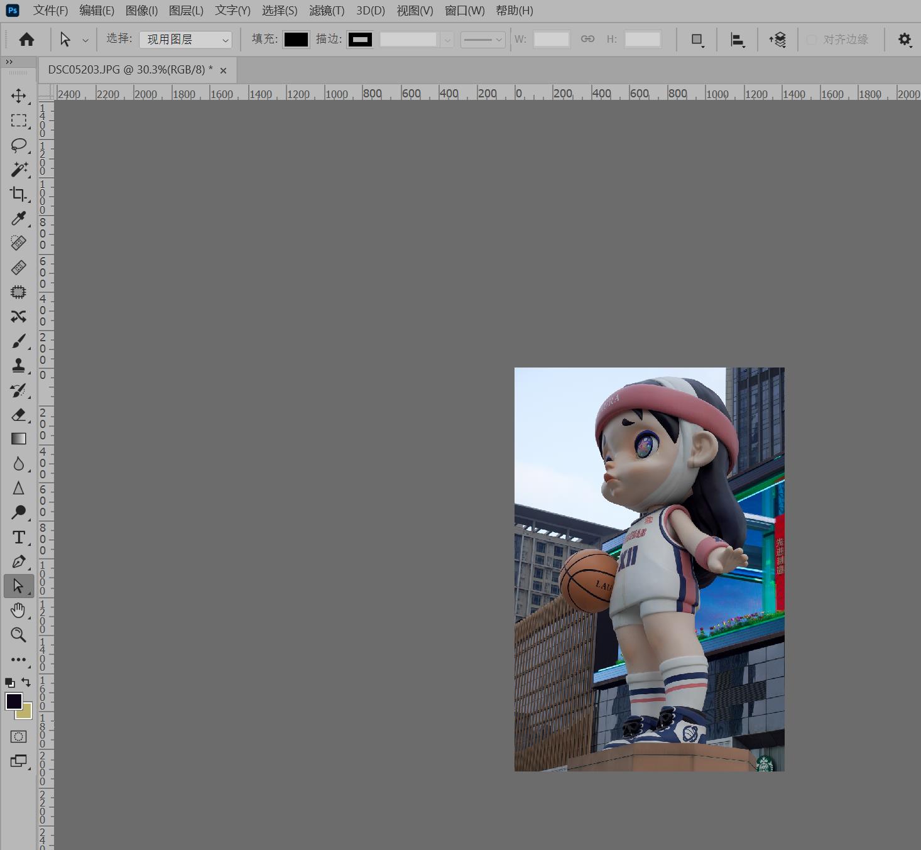Open the stroke width dropdown
Viewport: 921px width, 850px height.
pos(447,40)
